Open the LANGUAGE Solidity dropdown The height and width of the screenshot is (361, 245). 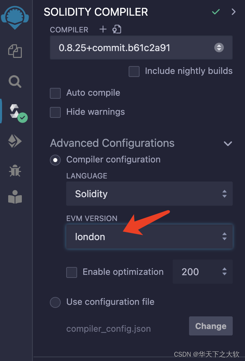click(x=149, y=194)
